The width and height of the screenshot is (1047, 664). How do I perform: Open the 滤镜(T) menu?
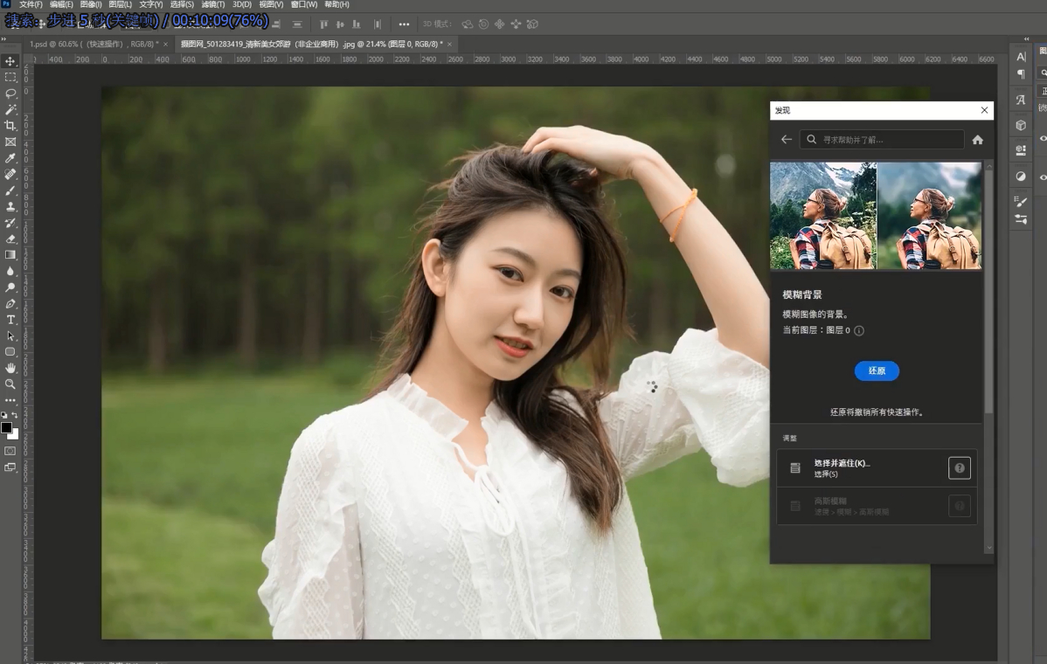pos(213,4)
